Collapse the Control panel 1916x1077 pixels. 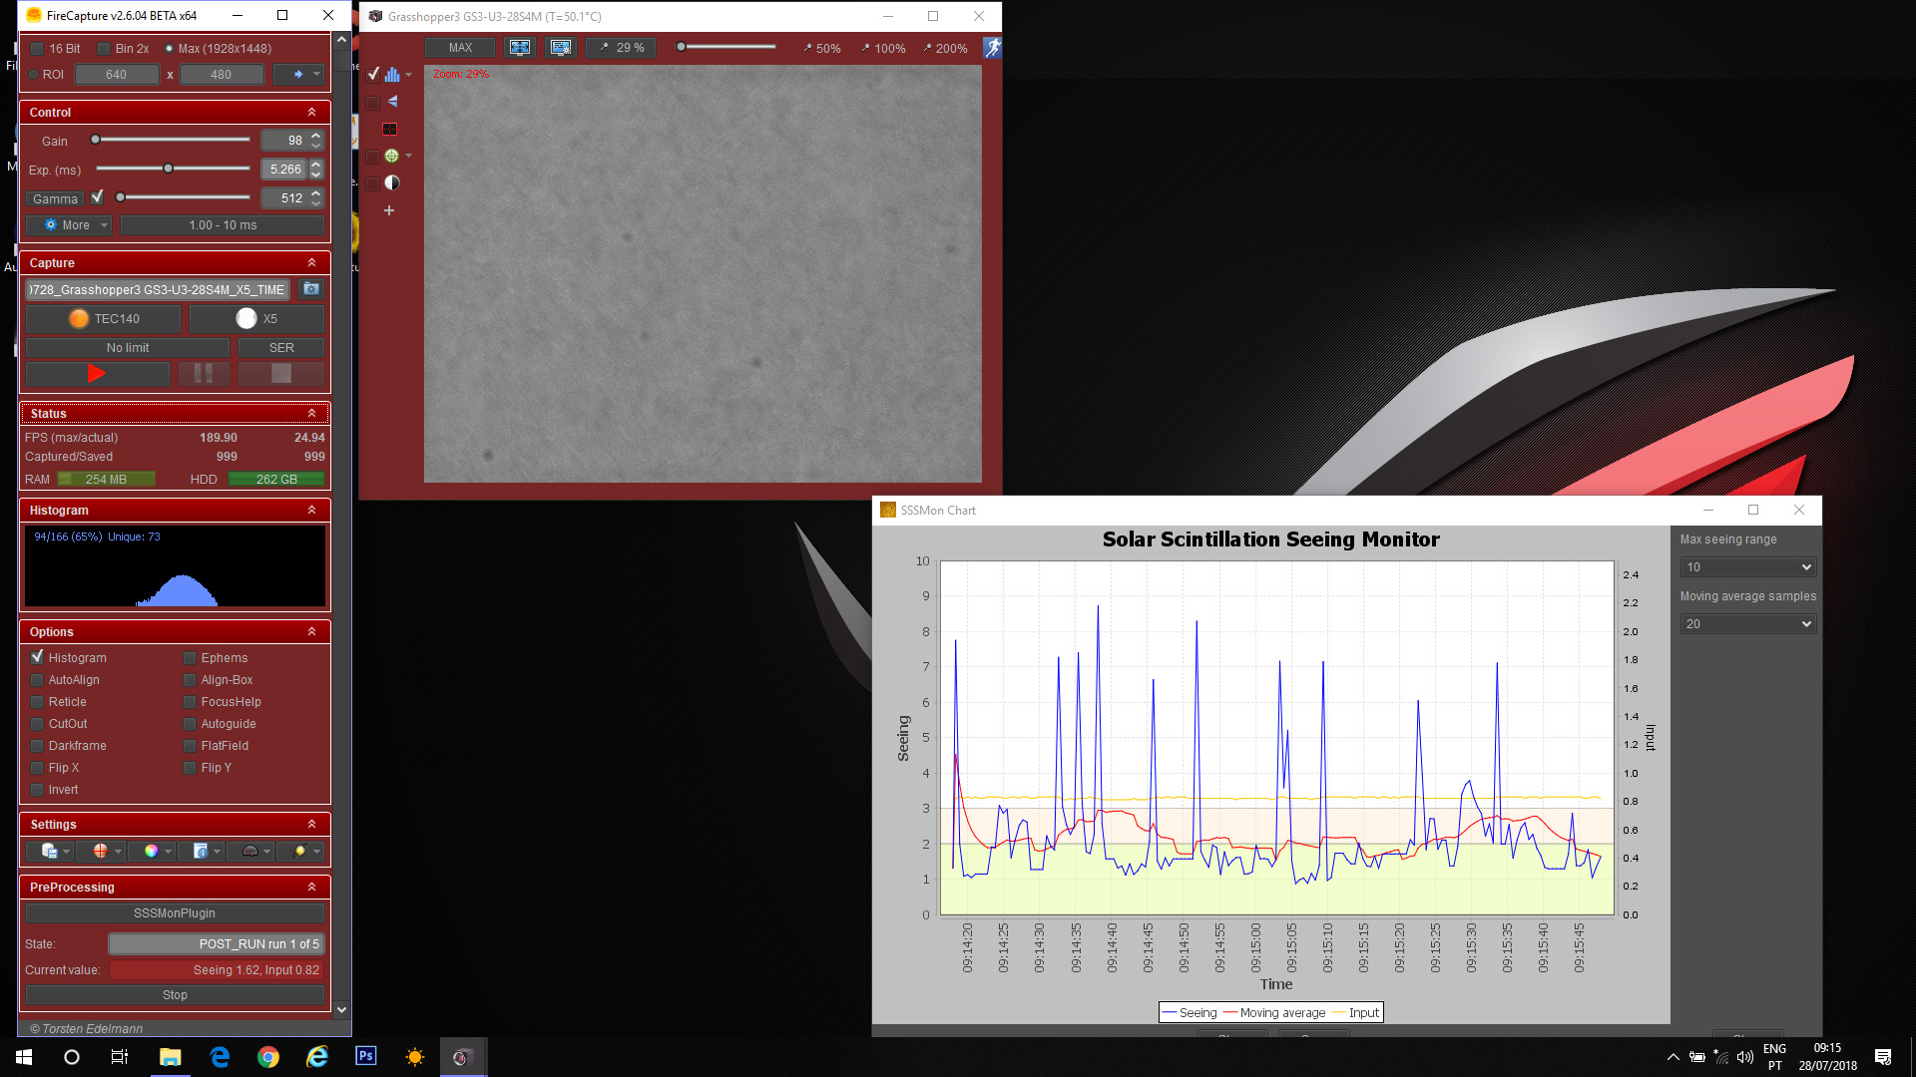(x=311, y=113)
